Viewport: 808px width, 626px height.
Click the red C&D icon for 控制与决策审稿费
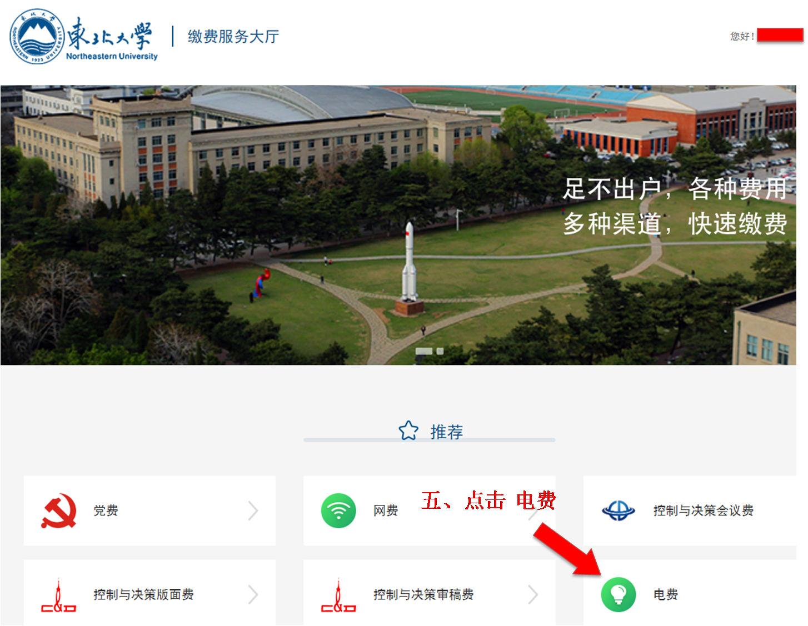point(338,596)
